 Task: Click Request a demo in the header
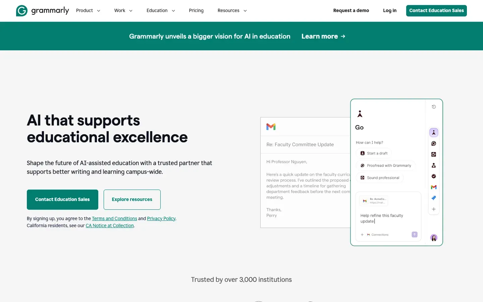(351, 11)
